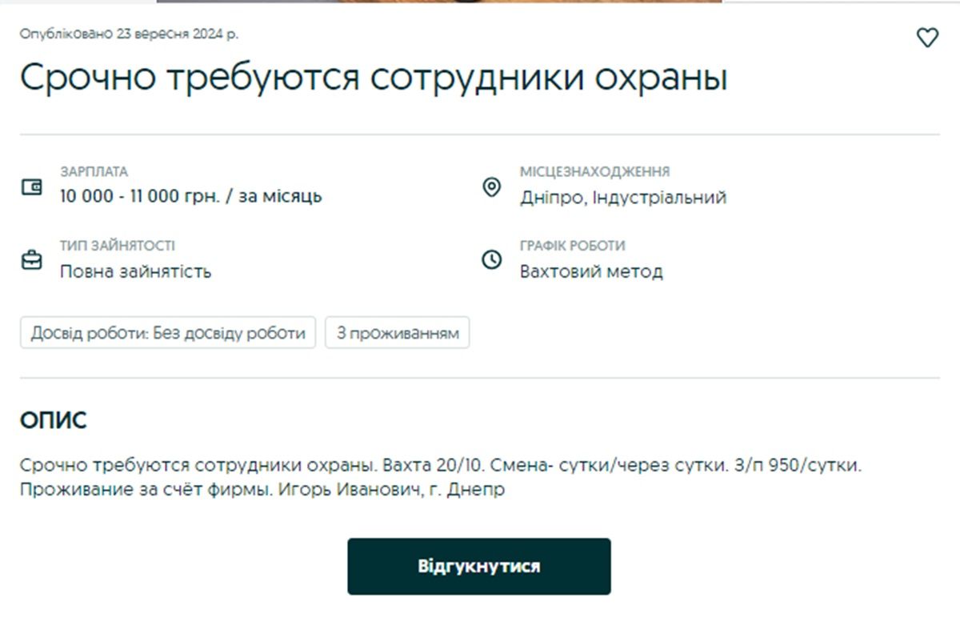Open the location 'Дніпро, Індустріальний'
Screen dimensions: 960x642
(622, 197)
